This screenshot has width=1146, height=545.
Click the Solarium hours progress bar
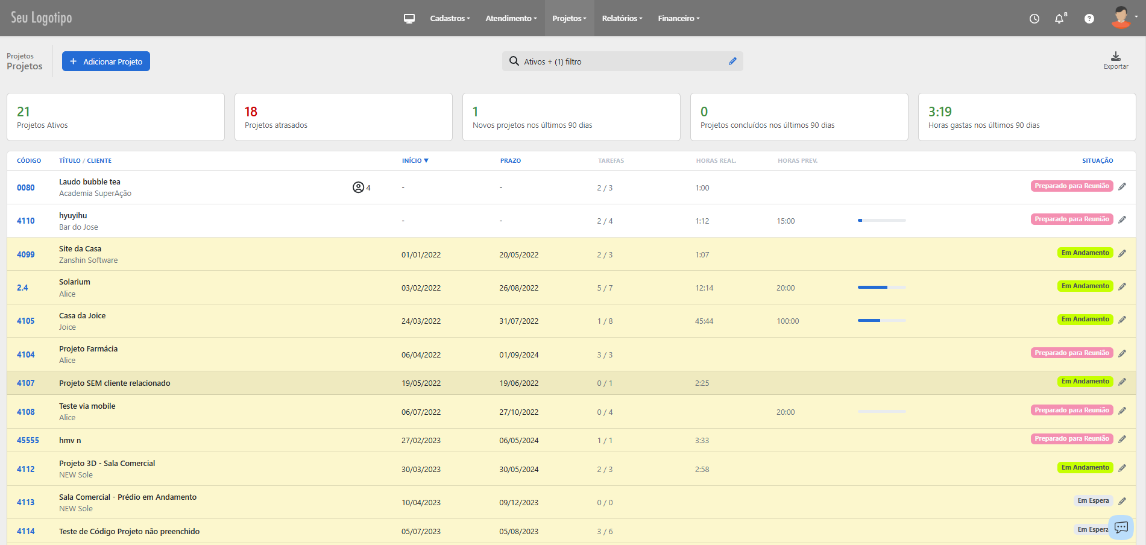tap(881, 288)
